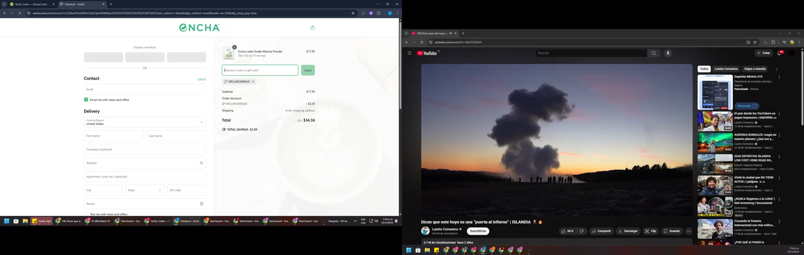Click the Email input field
Screen dimensions: 804x255
pyautogui.click(x=145, y=89)
